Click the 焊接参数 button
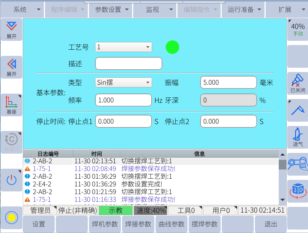308x233 pixels. coord(138,224)
